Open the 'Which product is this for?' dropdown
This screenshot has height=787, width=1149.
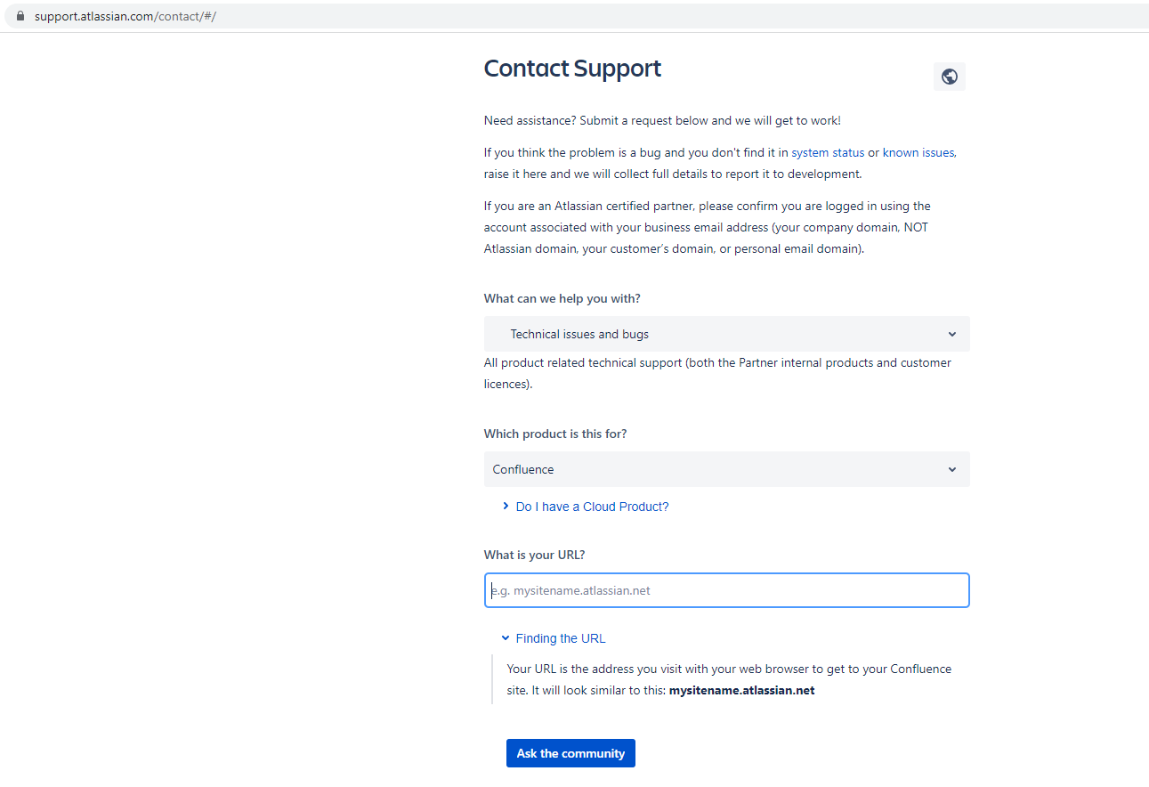(x=726, y=469)
